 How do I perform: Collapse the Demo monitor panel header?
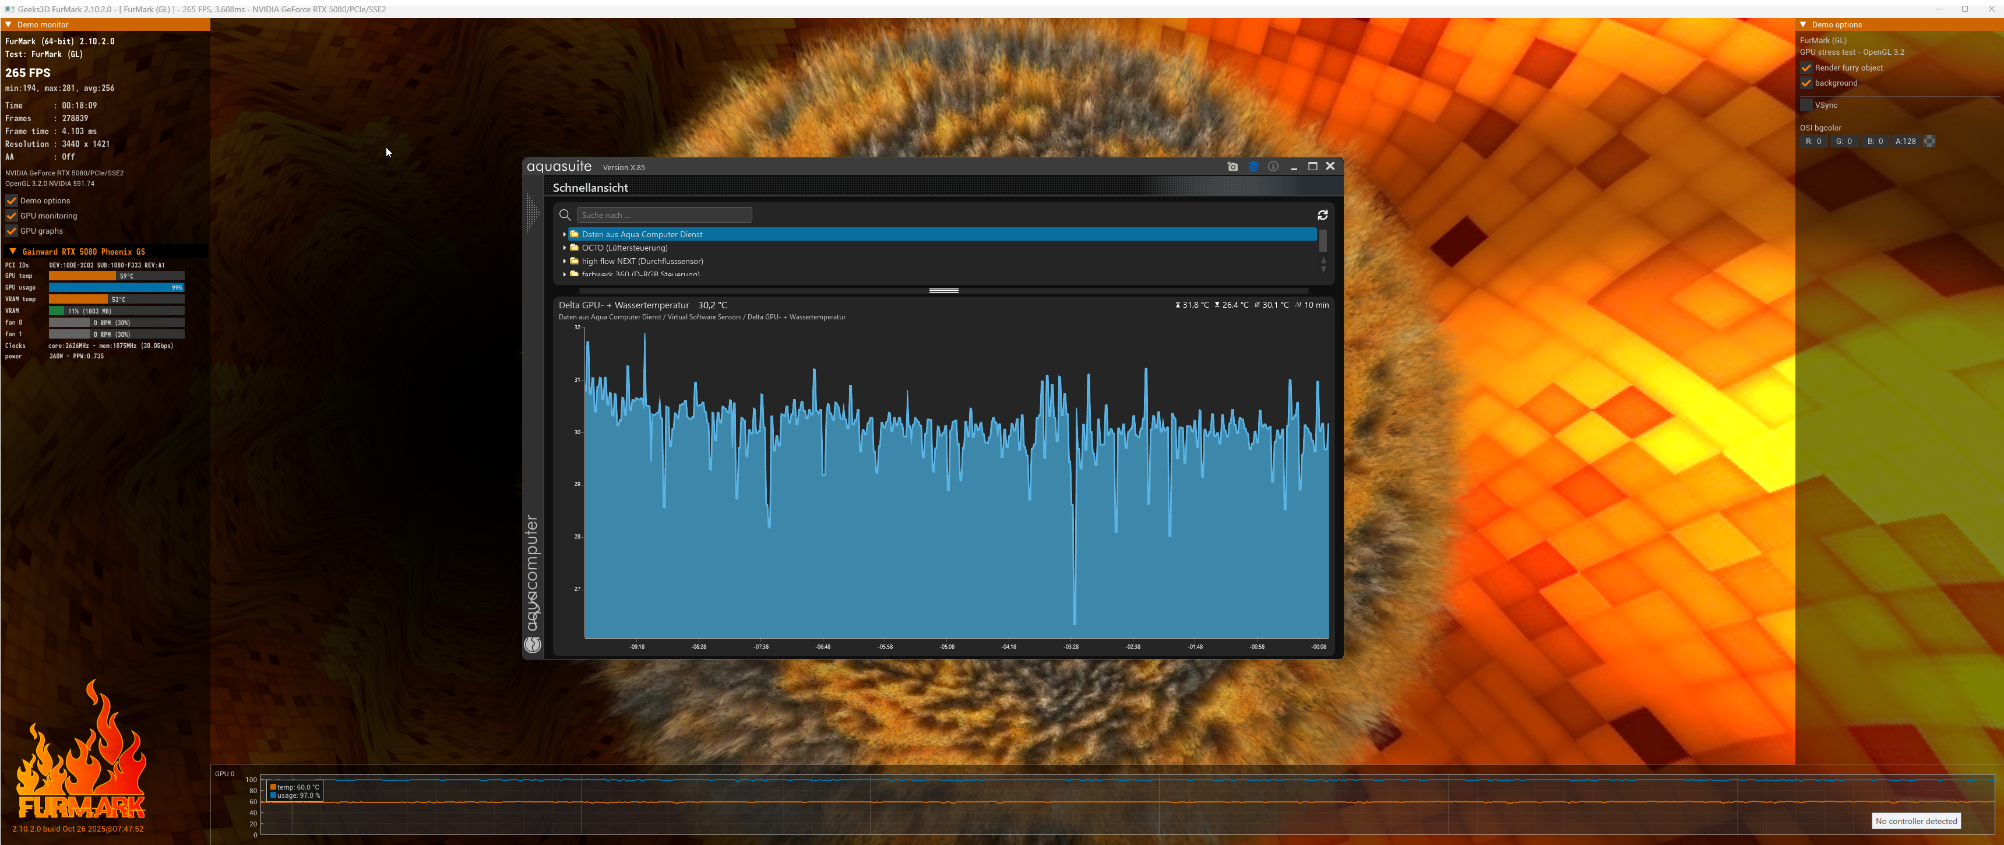pos(9,25)
